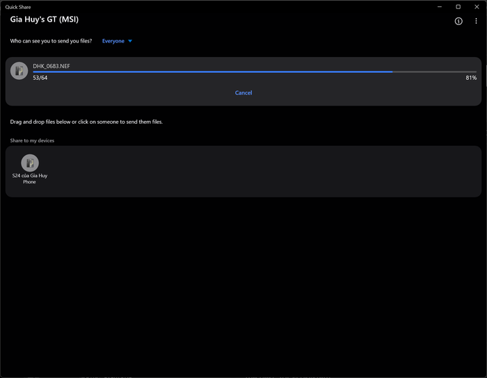
Task: Minimize the Quick Share window
Action: [440, 7]
